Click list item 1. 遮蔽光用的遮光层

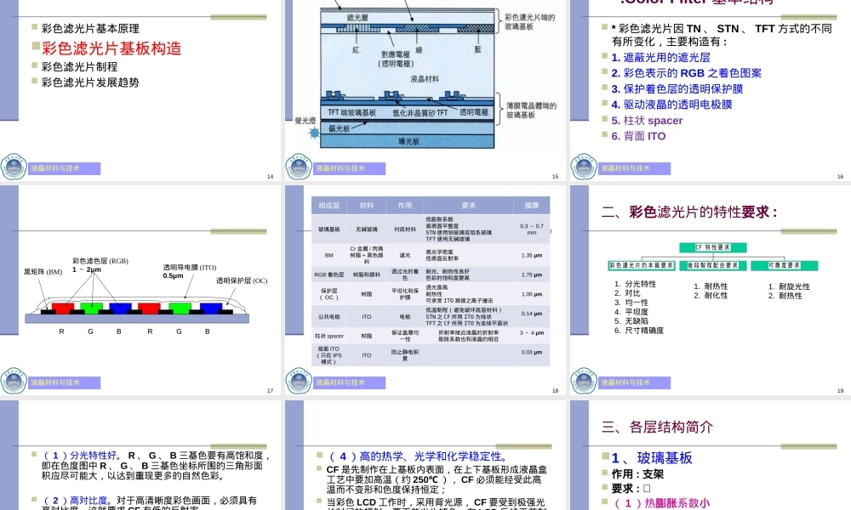coord(660,58)
